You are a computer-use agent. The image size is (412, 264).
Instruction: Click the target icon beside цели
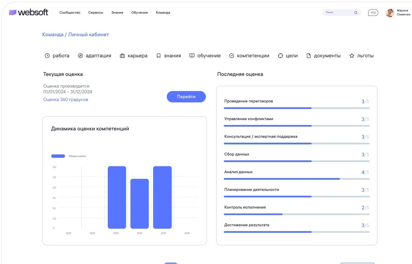point(281,56)
